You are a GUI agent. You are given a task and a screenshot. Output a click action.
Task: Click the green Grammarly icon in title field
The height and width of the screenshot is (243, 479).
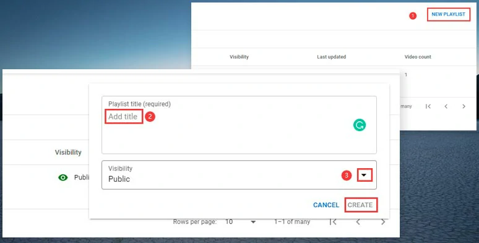(x=360, y=125)
